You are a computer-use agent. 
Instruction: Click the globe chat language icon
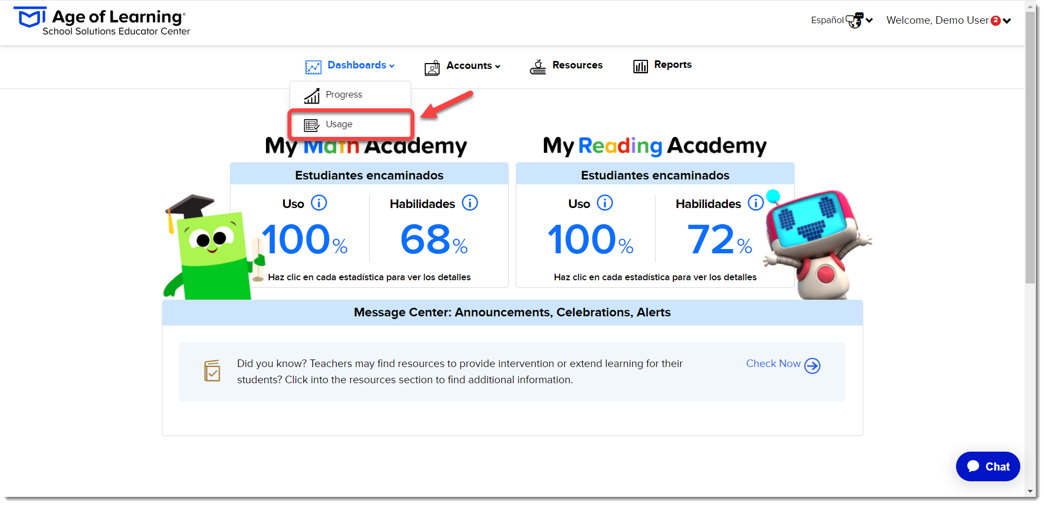click(855, 20)
